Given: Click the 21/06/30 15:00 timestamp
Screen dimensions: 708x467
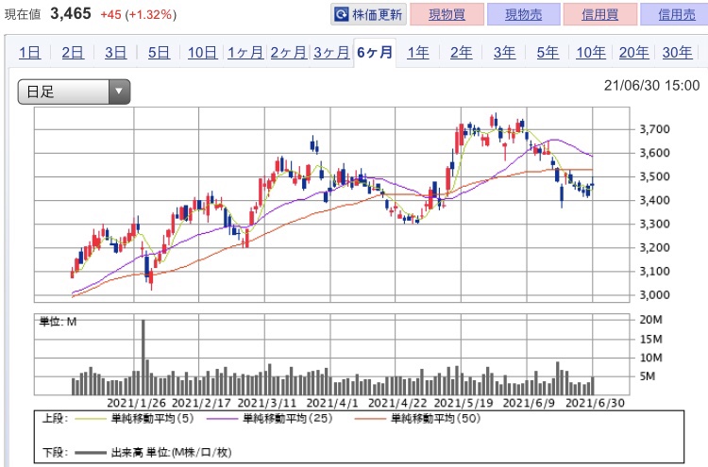Looking at the screenshot, I should [651, 85].
